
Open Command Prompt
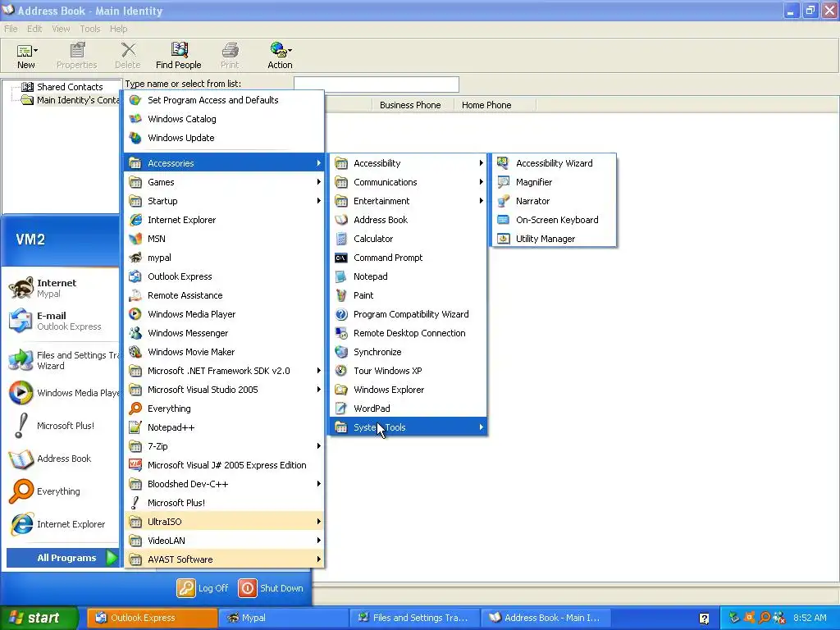coord(409,258)
